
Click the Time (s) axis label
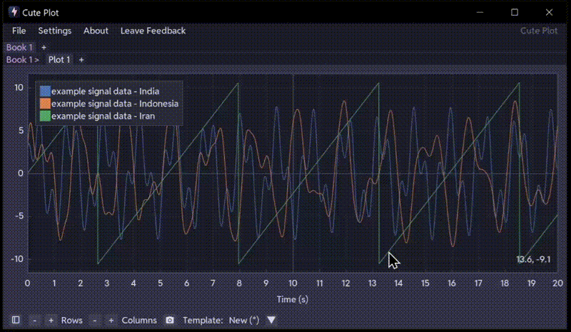293,300
